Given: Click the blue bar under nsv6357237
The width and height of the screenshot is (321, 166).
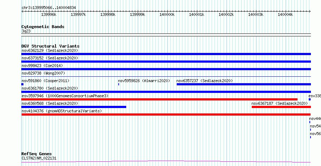Looking at the screenshot, I should click(243, 84).
